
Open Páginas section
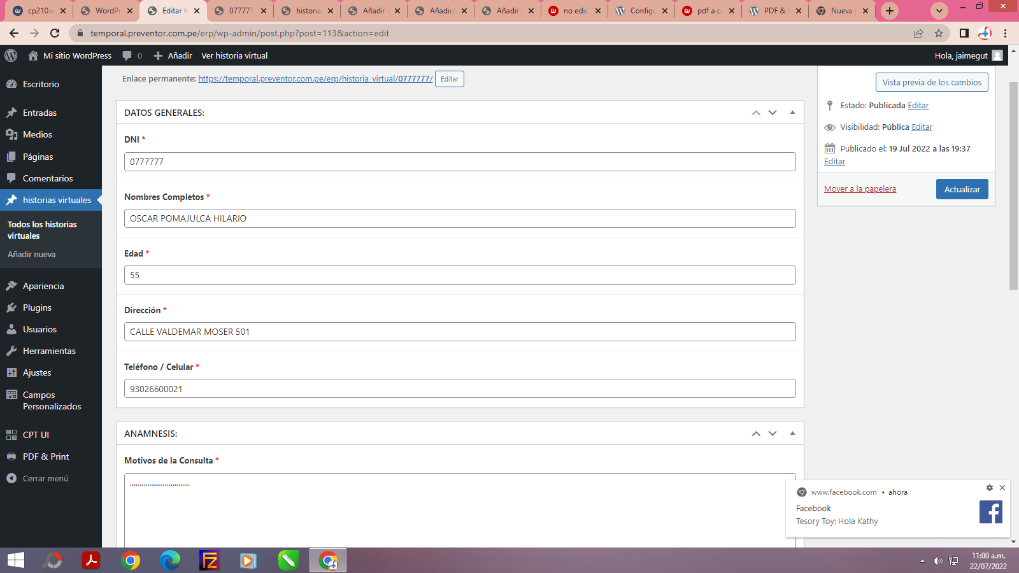[x=38, y=157]
